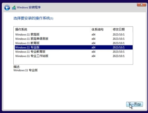Click x64 in the 专业工作站版 row

tap(93, 56)
